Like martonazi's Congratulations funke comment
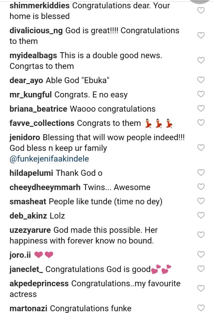The width and height of the screenshot is (214, 313). pyautogui.click(x=201, y=308)
